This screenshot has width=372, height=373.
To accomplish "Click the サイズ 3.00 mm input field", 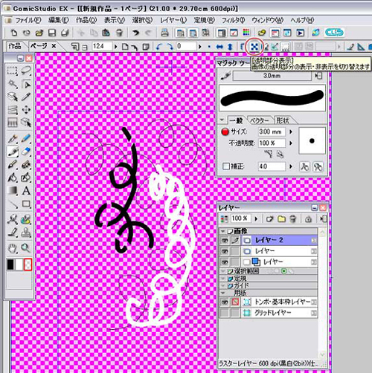I will pos(272,132).
